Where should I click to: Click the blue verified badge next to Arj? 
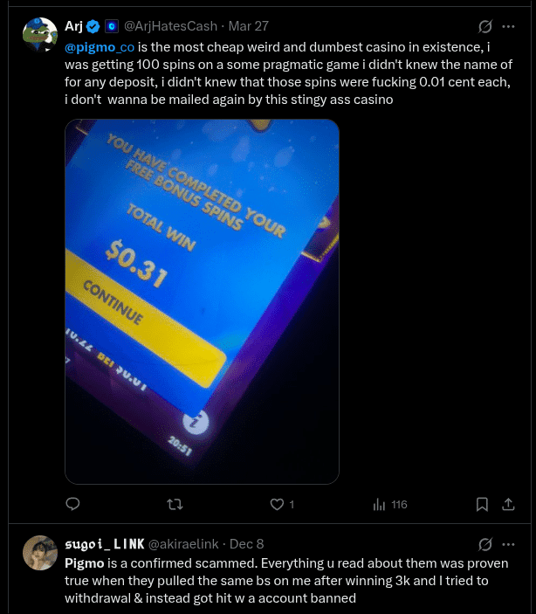(93, 26)
